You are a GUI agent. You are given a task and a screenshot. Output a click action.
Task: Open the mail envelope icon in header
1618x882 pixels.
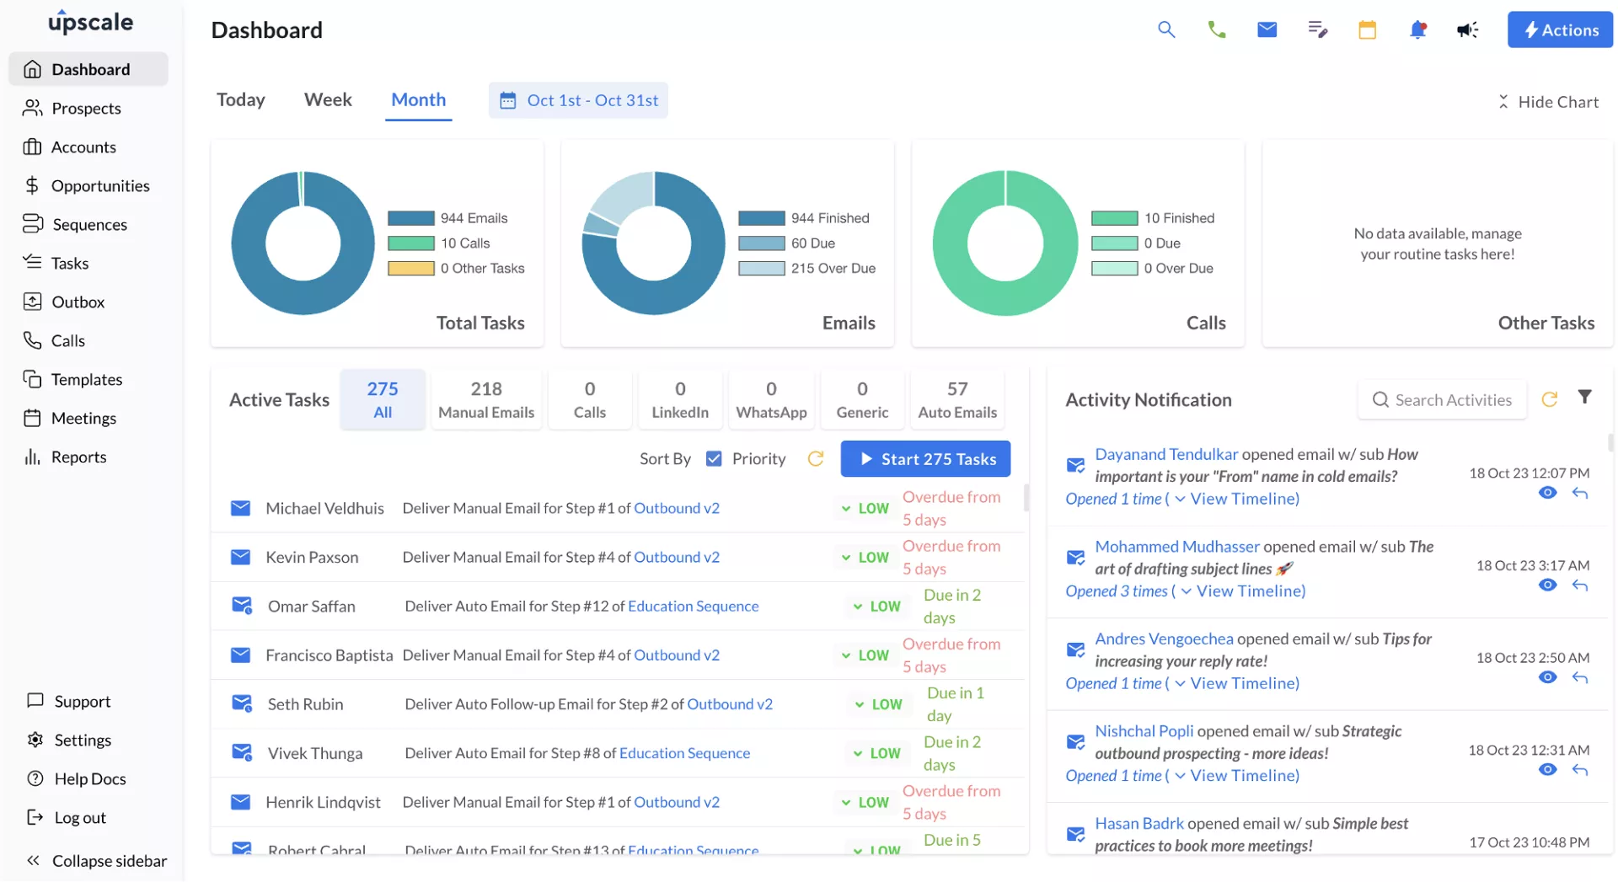pos(1267,30)
